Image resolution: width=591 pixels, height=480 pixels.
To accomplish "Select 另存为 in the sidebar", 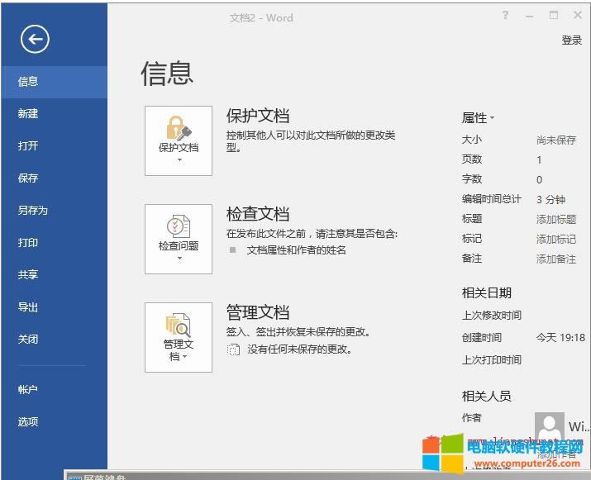I will [x=55, y=210].
